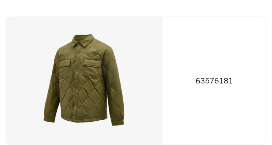This screenshot has width=272, height=145.
Task: Click the fourth snap button on placket
Action: pyautogui.click(x=76, y=88)
